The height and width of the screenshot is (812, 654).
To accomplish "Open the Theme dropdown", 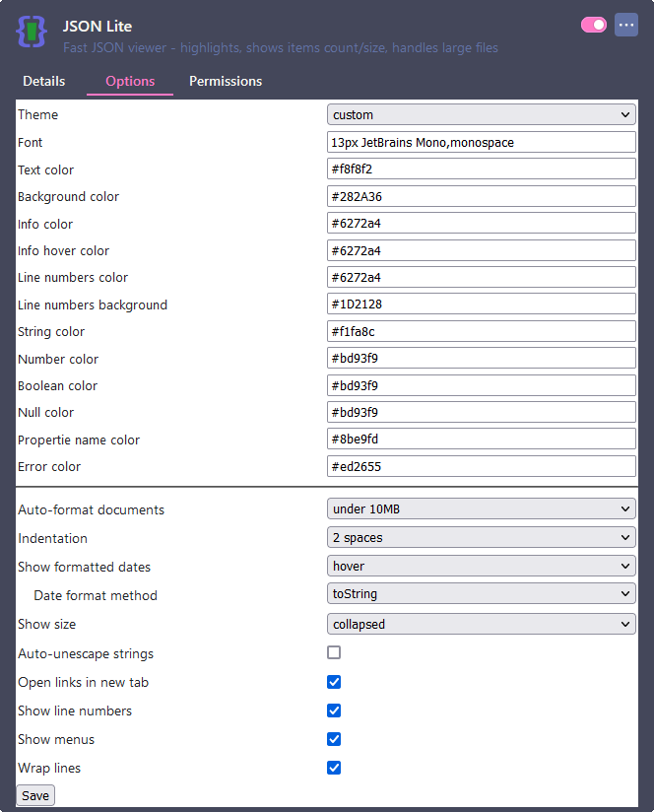I will click(482, 114).
